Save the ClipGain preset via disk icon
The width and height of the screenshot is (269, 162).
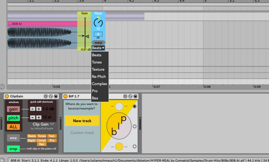pos(56,96)
